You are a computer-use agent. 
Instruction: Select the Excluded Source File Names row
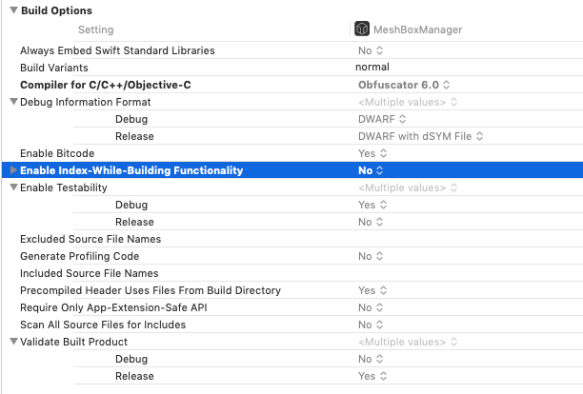(x=90, y=239)
